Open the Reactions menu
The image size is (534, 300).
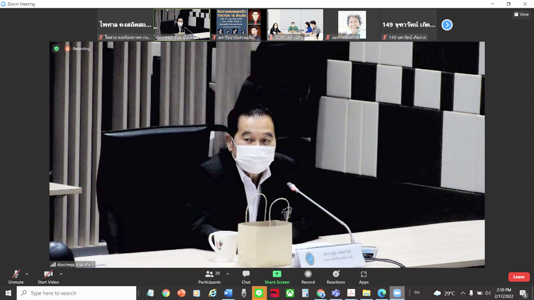coord(335,277)
